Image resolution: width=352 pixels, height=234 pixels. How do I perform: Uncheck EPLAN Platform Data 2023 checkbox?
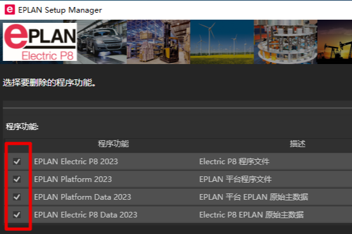coord(17,197)
